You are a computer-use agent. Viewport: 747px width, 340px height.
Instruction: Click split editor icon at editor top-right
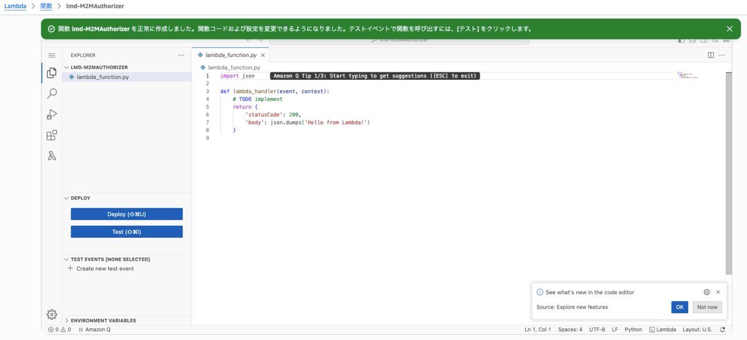point(711,55)
